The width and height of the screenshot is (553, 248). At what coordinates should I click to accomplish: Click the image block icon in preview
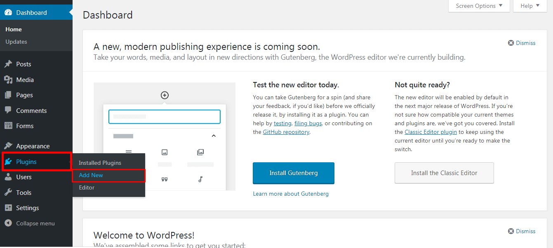165,152
